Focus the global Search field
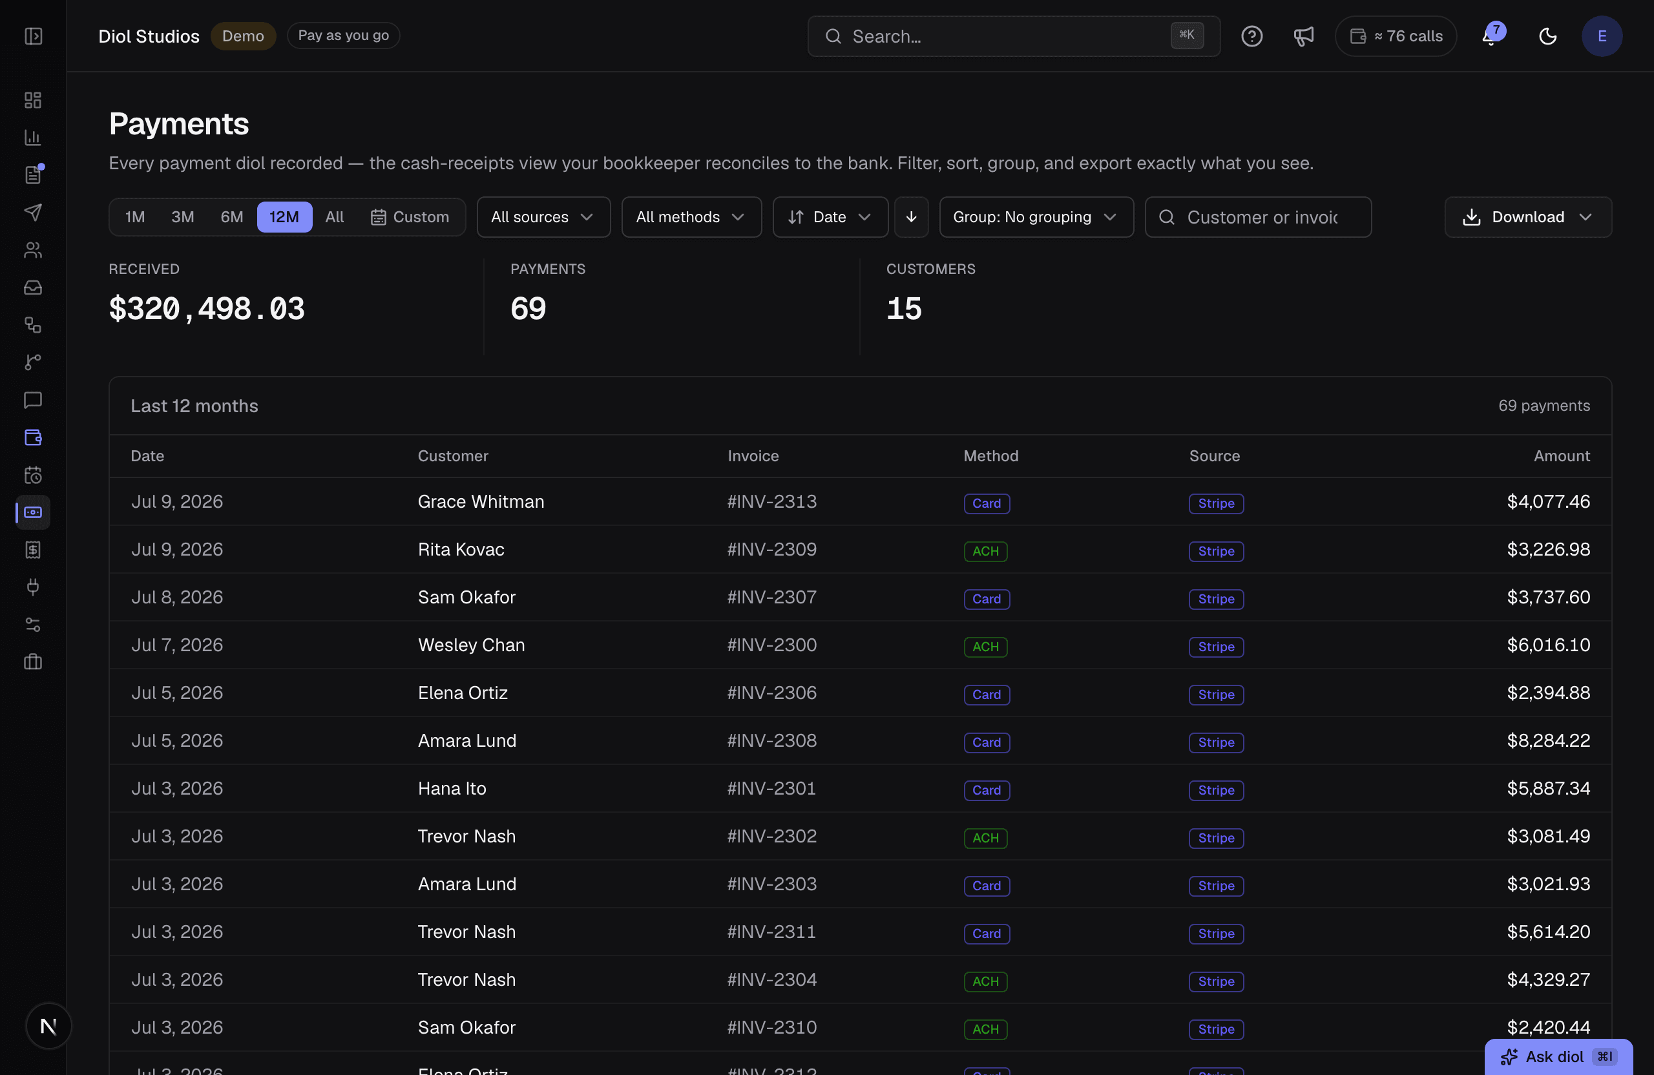 [1014, 36]
